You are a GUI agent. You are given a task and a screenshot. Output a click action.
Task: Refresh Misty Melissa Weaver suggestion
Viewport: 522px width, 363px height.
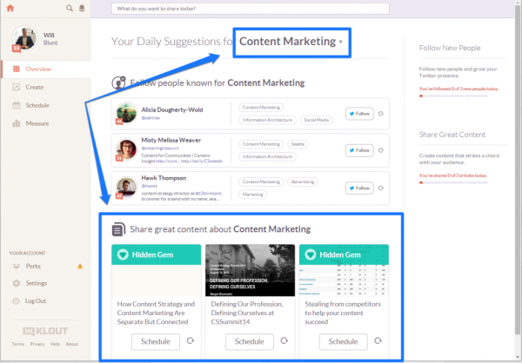[381, 150]
